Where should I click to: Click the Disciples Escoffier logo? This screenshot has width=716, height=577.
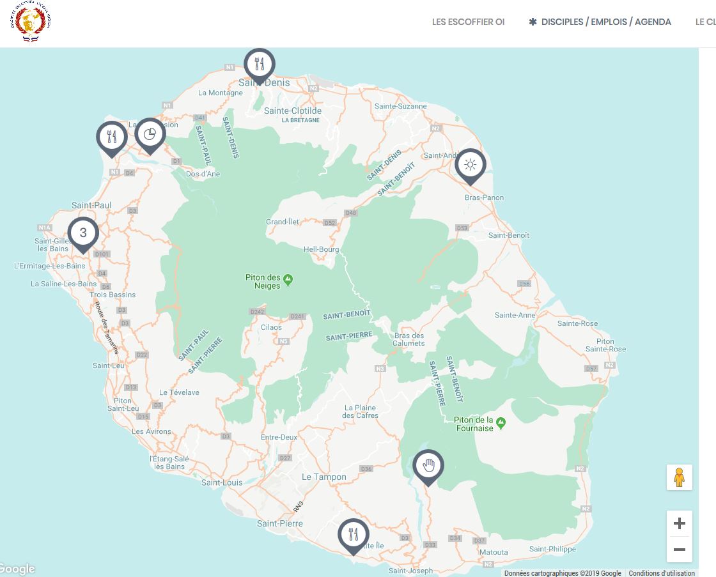(x=31, y=22)
